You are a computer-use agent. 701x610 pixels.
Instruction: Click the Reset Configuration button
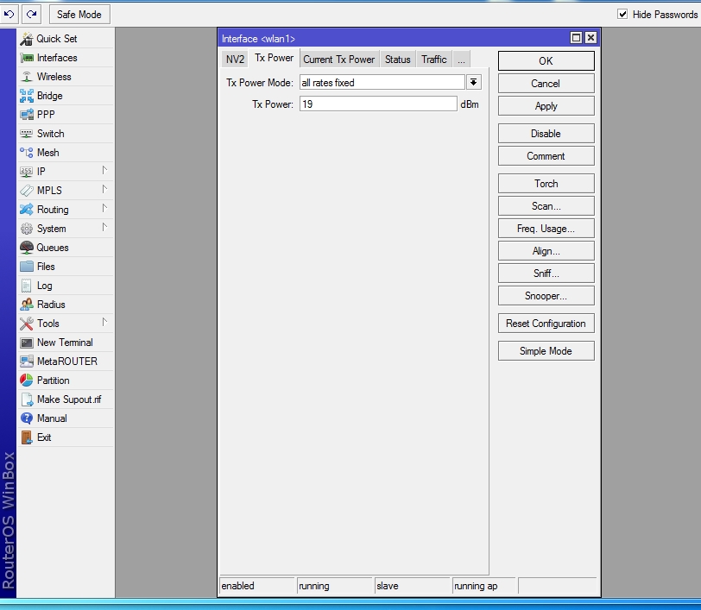coord(546,324)
